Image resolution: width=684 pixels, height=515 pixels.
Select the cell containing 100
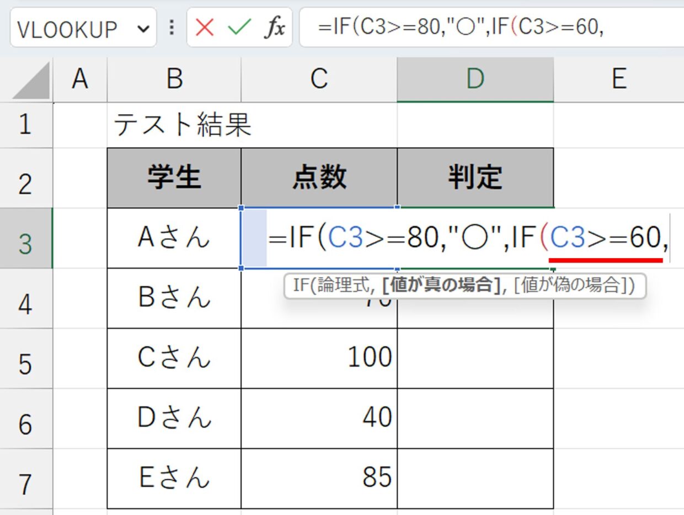point(319,358)
